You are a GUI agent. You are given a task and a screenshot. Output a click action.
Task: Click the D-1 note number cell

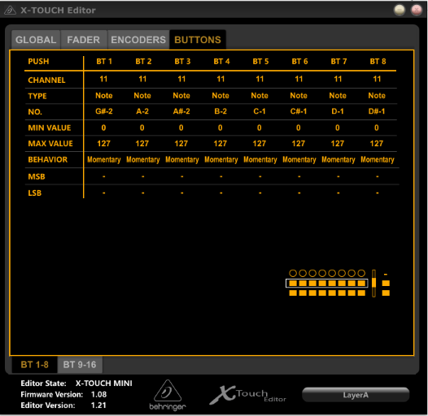tap(338, 111)
